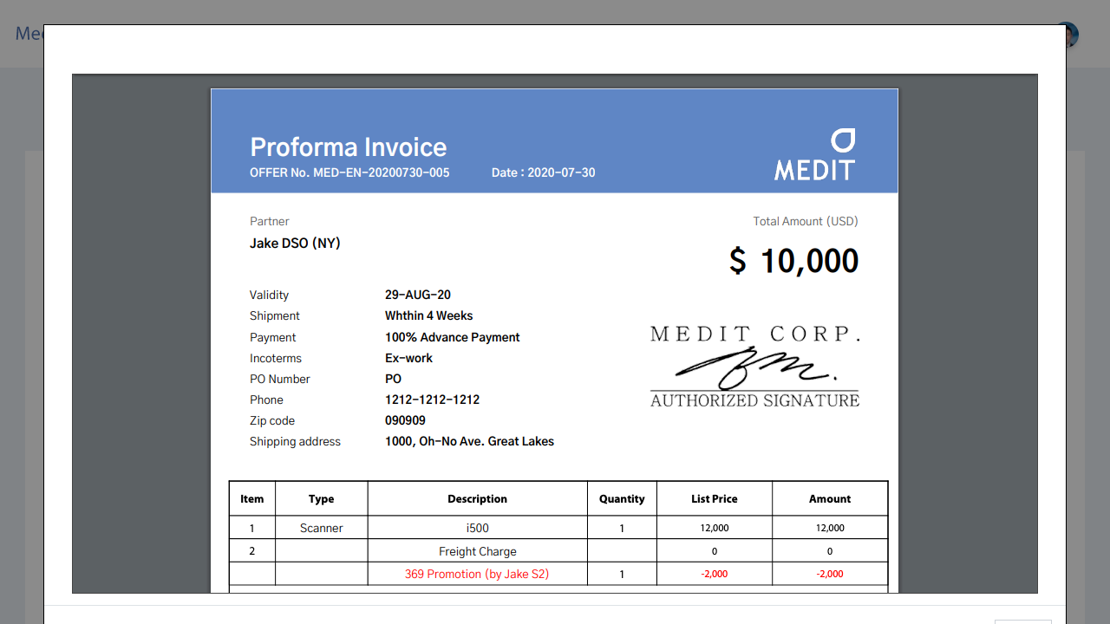Click the Medit Link logo behind the modal
Viewport: 1110px width, 624px height.
tap(29, 34)
